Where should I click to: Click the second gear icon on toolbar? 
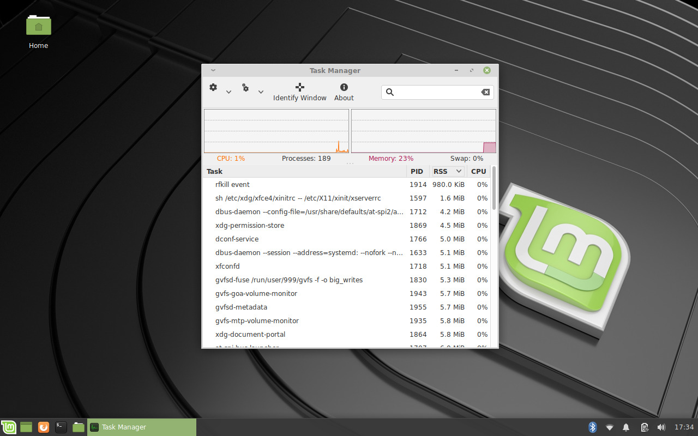(x=245, y=87)
